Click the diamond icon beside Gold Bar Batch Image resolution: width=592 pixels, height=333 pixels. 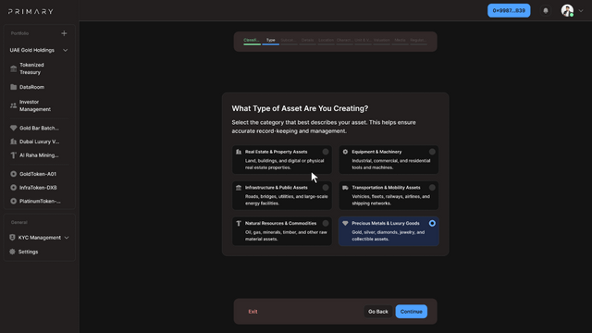[x=14, y=128]
